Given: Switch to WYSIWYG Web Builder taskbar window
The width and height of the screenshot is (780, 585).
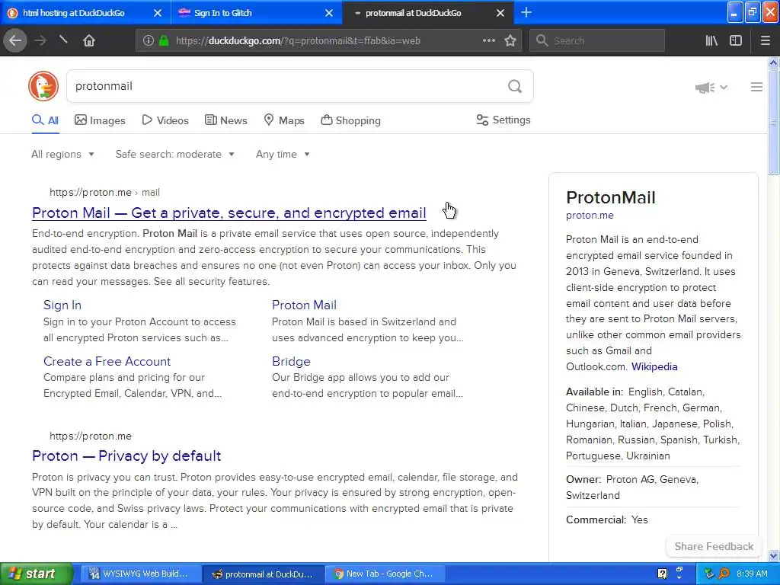Looking at the screenshot, I should pos(141,574).
